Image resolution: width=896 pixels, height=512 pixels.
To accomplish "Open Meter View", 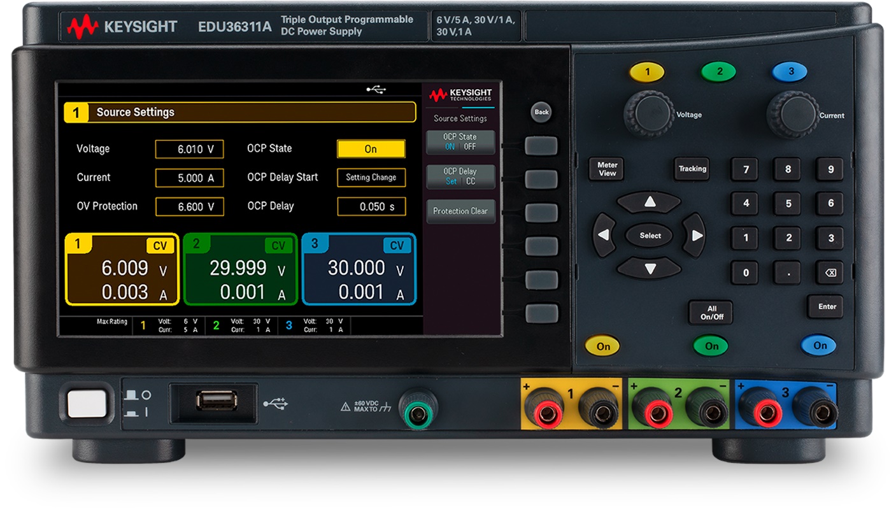I will (x=607, y=169).
